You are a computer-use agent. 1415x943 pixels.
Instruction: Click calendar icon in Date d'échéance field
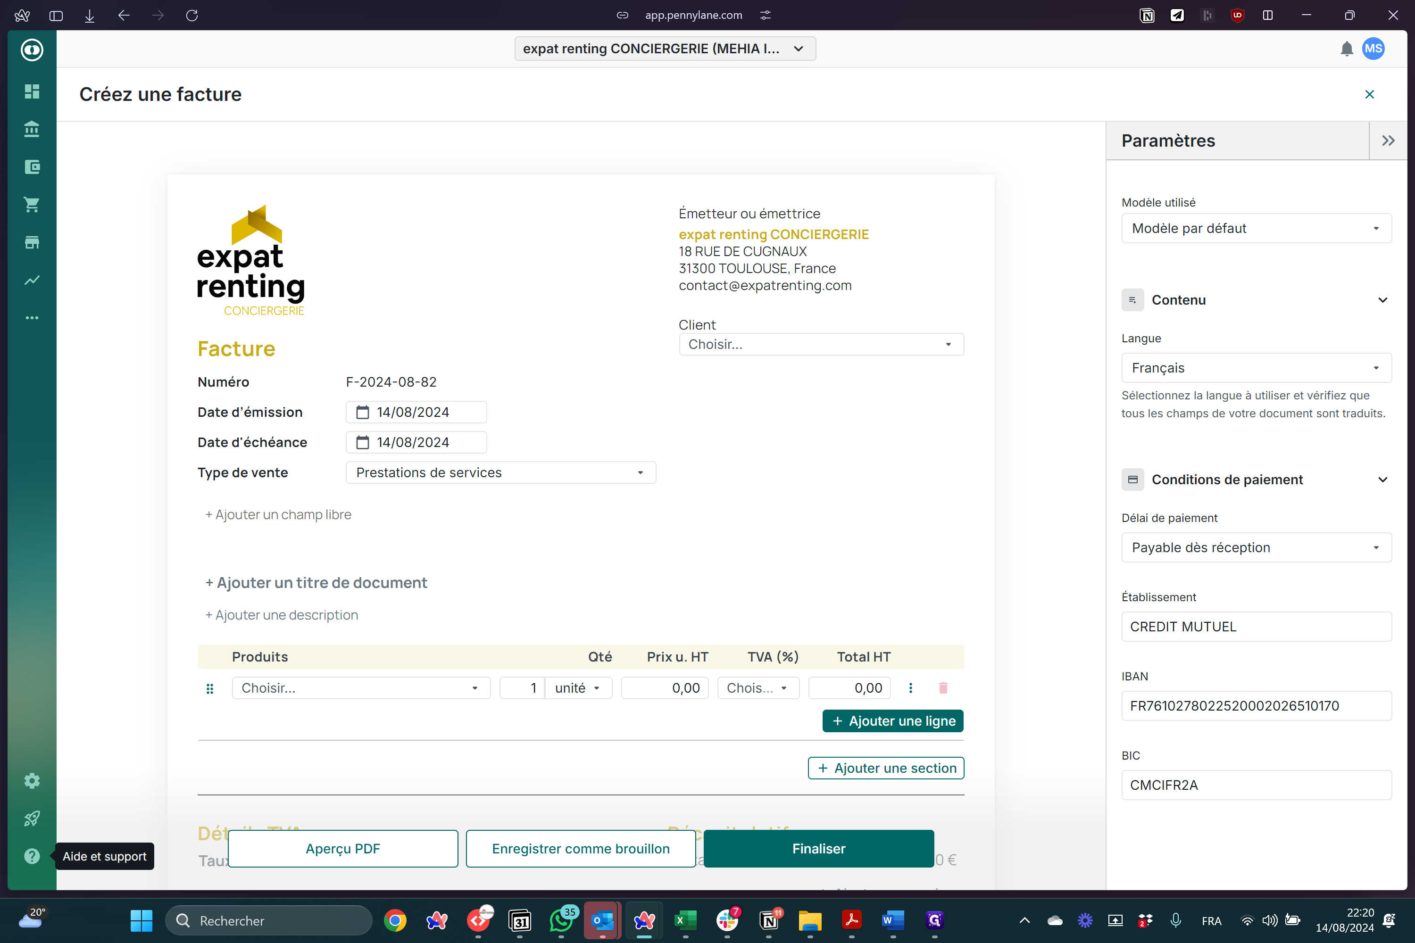pyautogui.click(x=363, y=443)
